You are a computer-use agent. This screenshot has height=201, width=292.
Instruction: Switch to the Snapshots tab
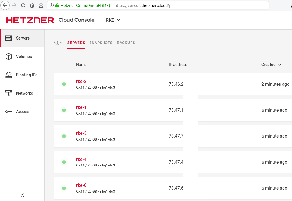(x=101, y=43)
